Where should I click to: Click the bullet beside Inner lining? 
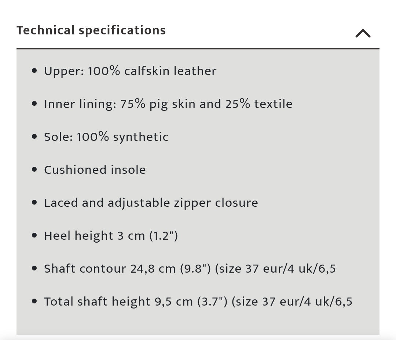click(x=34, y=104)
